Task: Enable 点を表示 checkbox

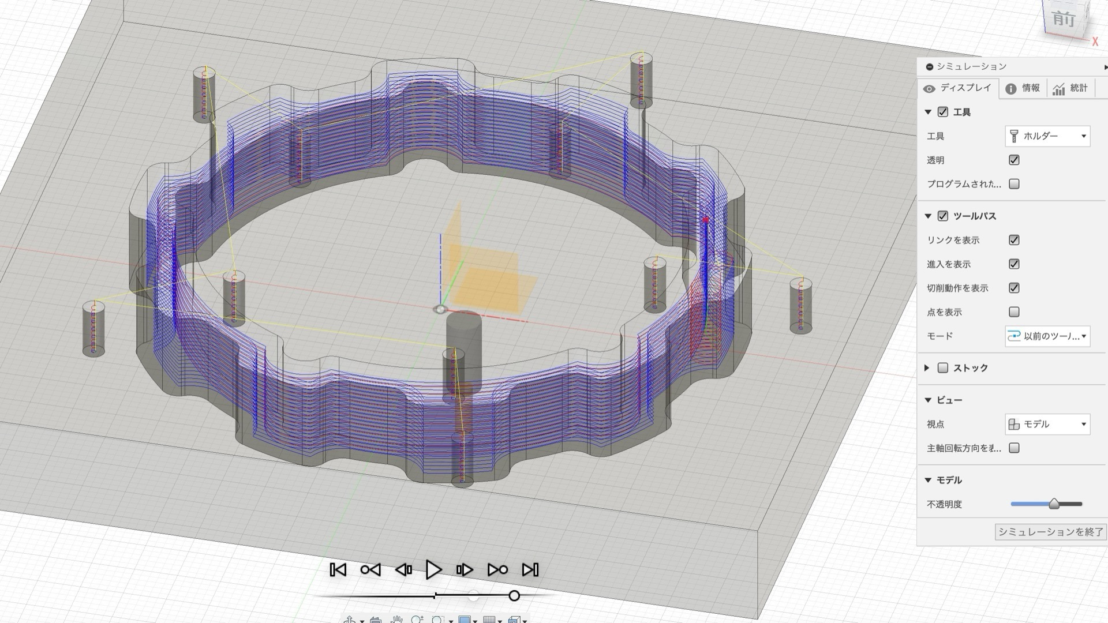Action: click(x=1014, y=312)
